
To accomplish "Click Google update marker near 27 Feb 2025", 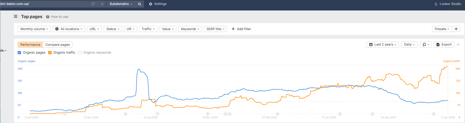I will click(x=277, y=114).
